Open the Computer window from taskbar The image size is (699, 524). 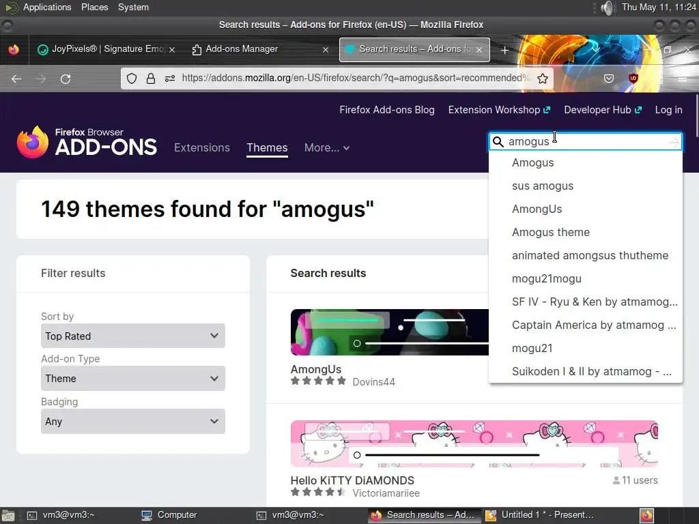coord(169,515)
